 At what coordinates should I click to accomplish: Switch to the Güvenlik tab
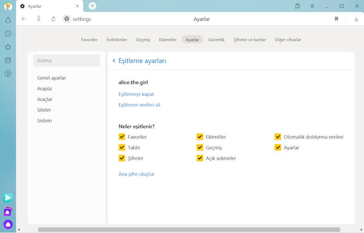point(216,40)
